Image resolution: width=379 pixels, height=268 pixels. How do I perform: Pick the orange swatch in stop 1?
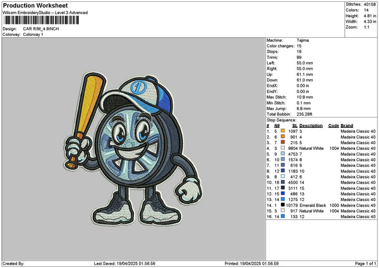(x=282, y=131)
